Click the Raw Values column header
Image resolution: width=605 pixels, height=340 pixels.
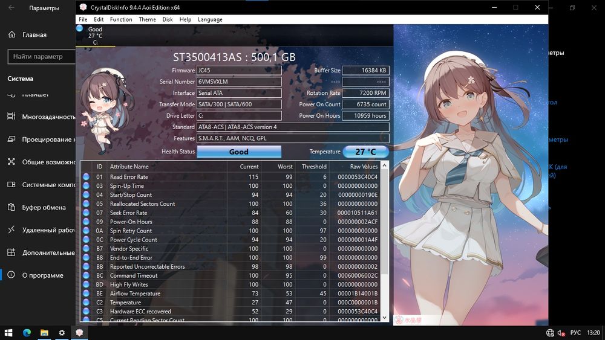(x=354, y=167)
